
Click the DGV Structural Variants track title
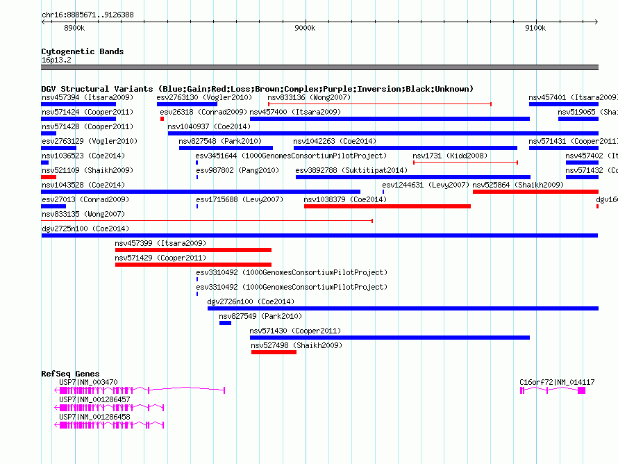257,89
